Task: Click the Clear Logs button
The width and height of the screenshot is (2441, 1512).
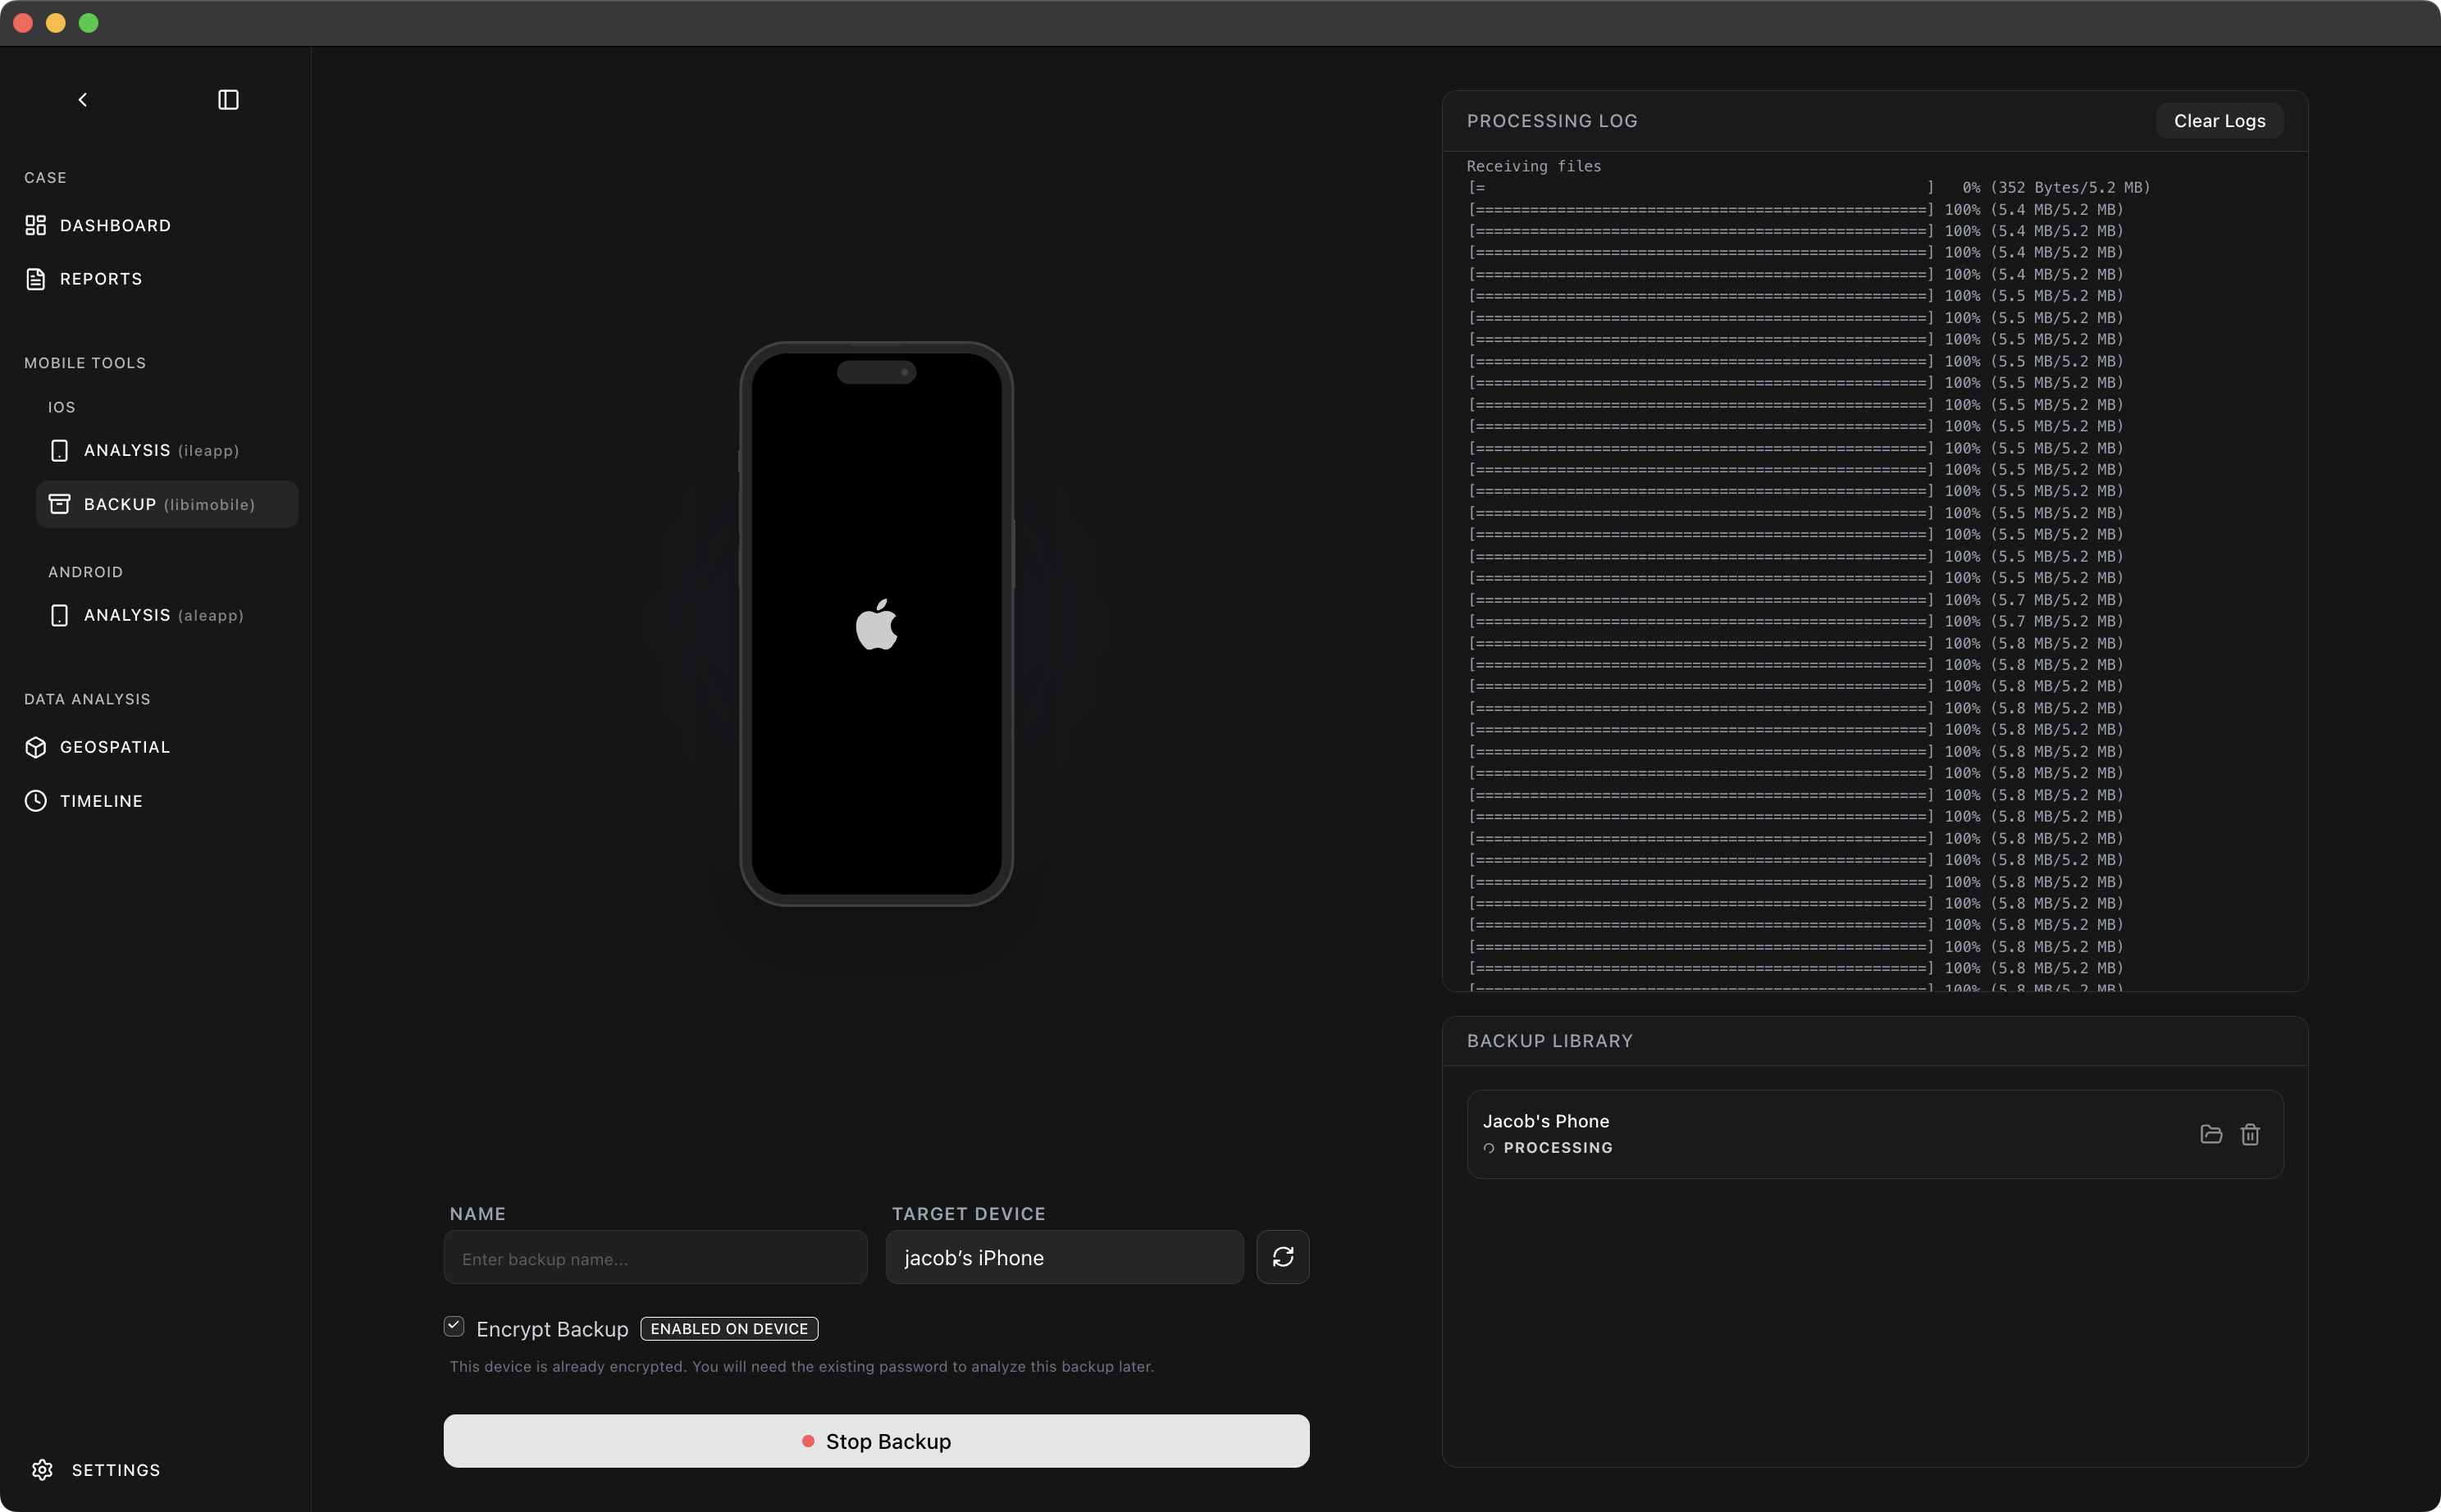Action: click(2219, 121)
